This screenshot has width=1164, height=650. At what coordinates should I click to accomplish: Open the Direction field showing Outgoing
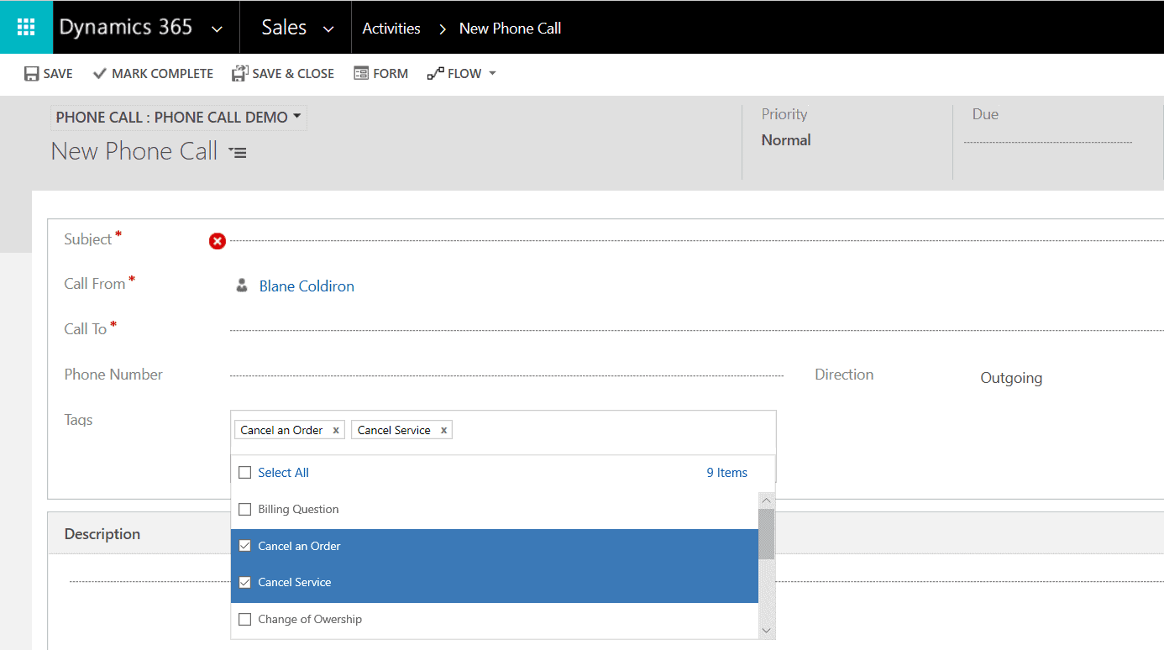[x=1011, y=378]
